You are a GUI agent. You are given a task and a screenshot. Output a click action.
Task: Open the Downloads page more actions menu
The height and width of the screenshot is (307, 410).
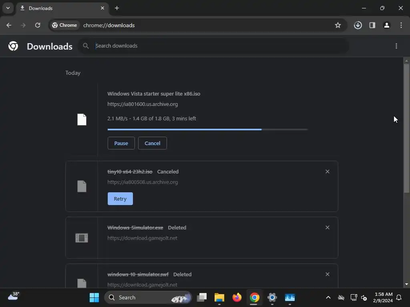pos(396,46)
